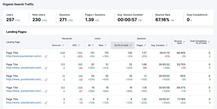Click GSC keyword count 285

coord(80,64)
